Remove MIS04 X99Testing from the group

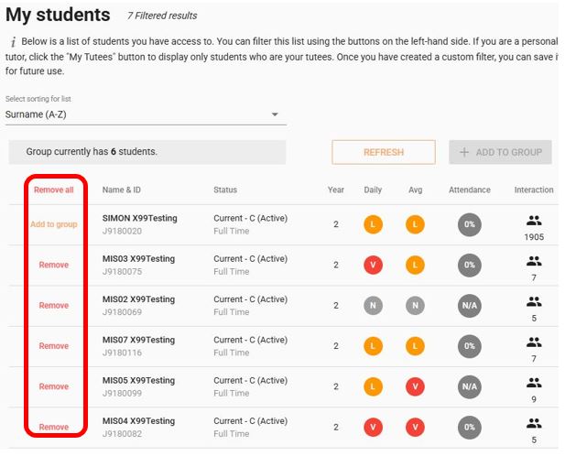click(54, 427)
